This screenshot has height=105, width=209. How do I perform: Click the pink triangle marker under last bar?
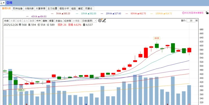tap(189, 104)
